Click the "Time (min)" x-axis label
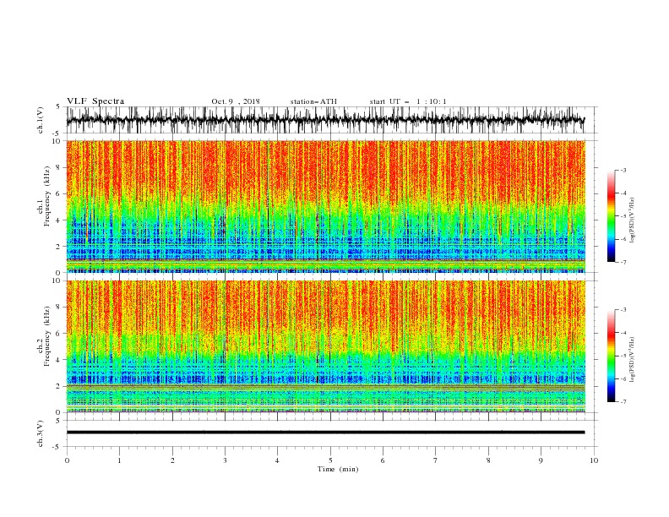 [338, 469]
